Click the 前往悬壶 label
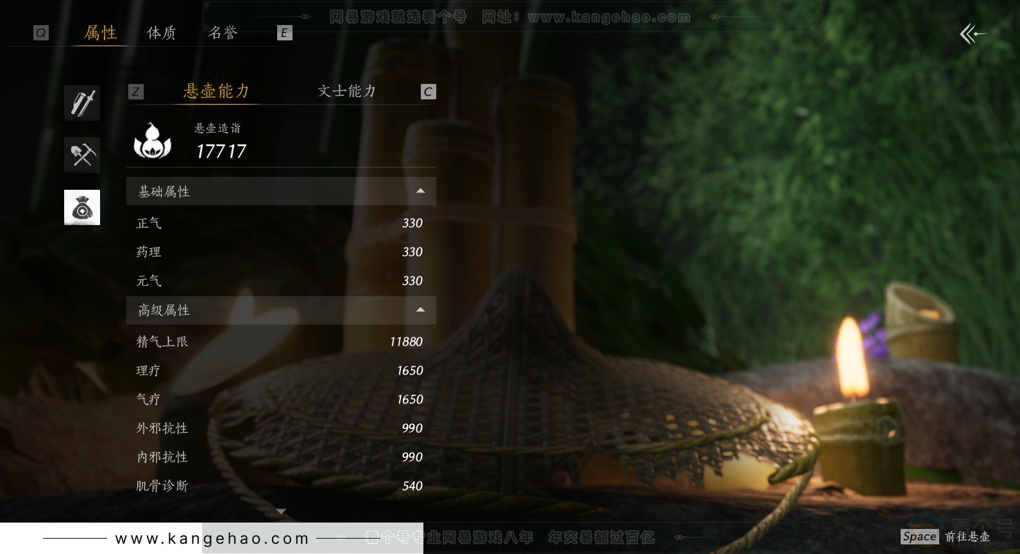Viewport: 1020px width, 554px height. (967, 537)
